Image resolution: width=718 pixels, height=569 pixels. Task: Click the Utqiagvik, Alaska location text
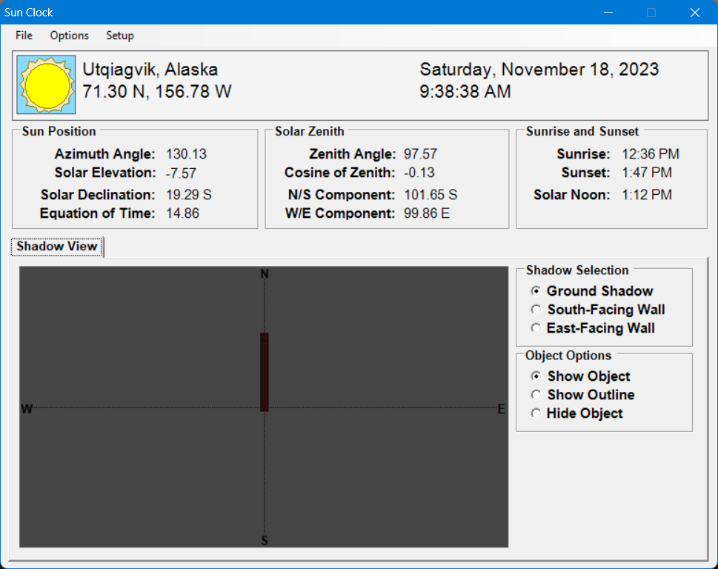point(150,70)
